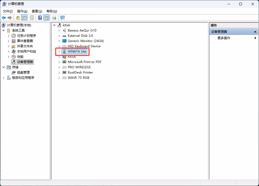
Task: Toggle the show/hide Action pane button
Action: click(x=46, y=18)
